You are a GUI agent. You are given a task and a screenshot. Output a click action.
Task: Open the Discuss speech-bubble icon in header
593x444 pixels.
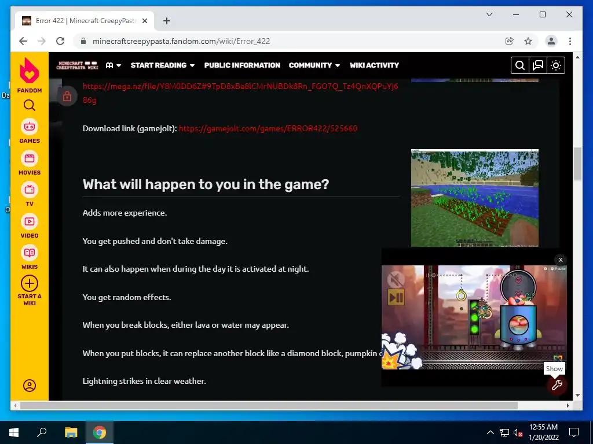(x=538, y=65)
